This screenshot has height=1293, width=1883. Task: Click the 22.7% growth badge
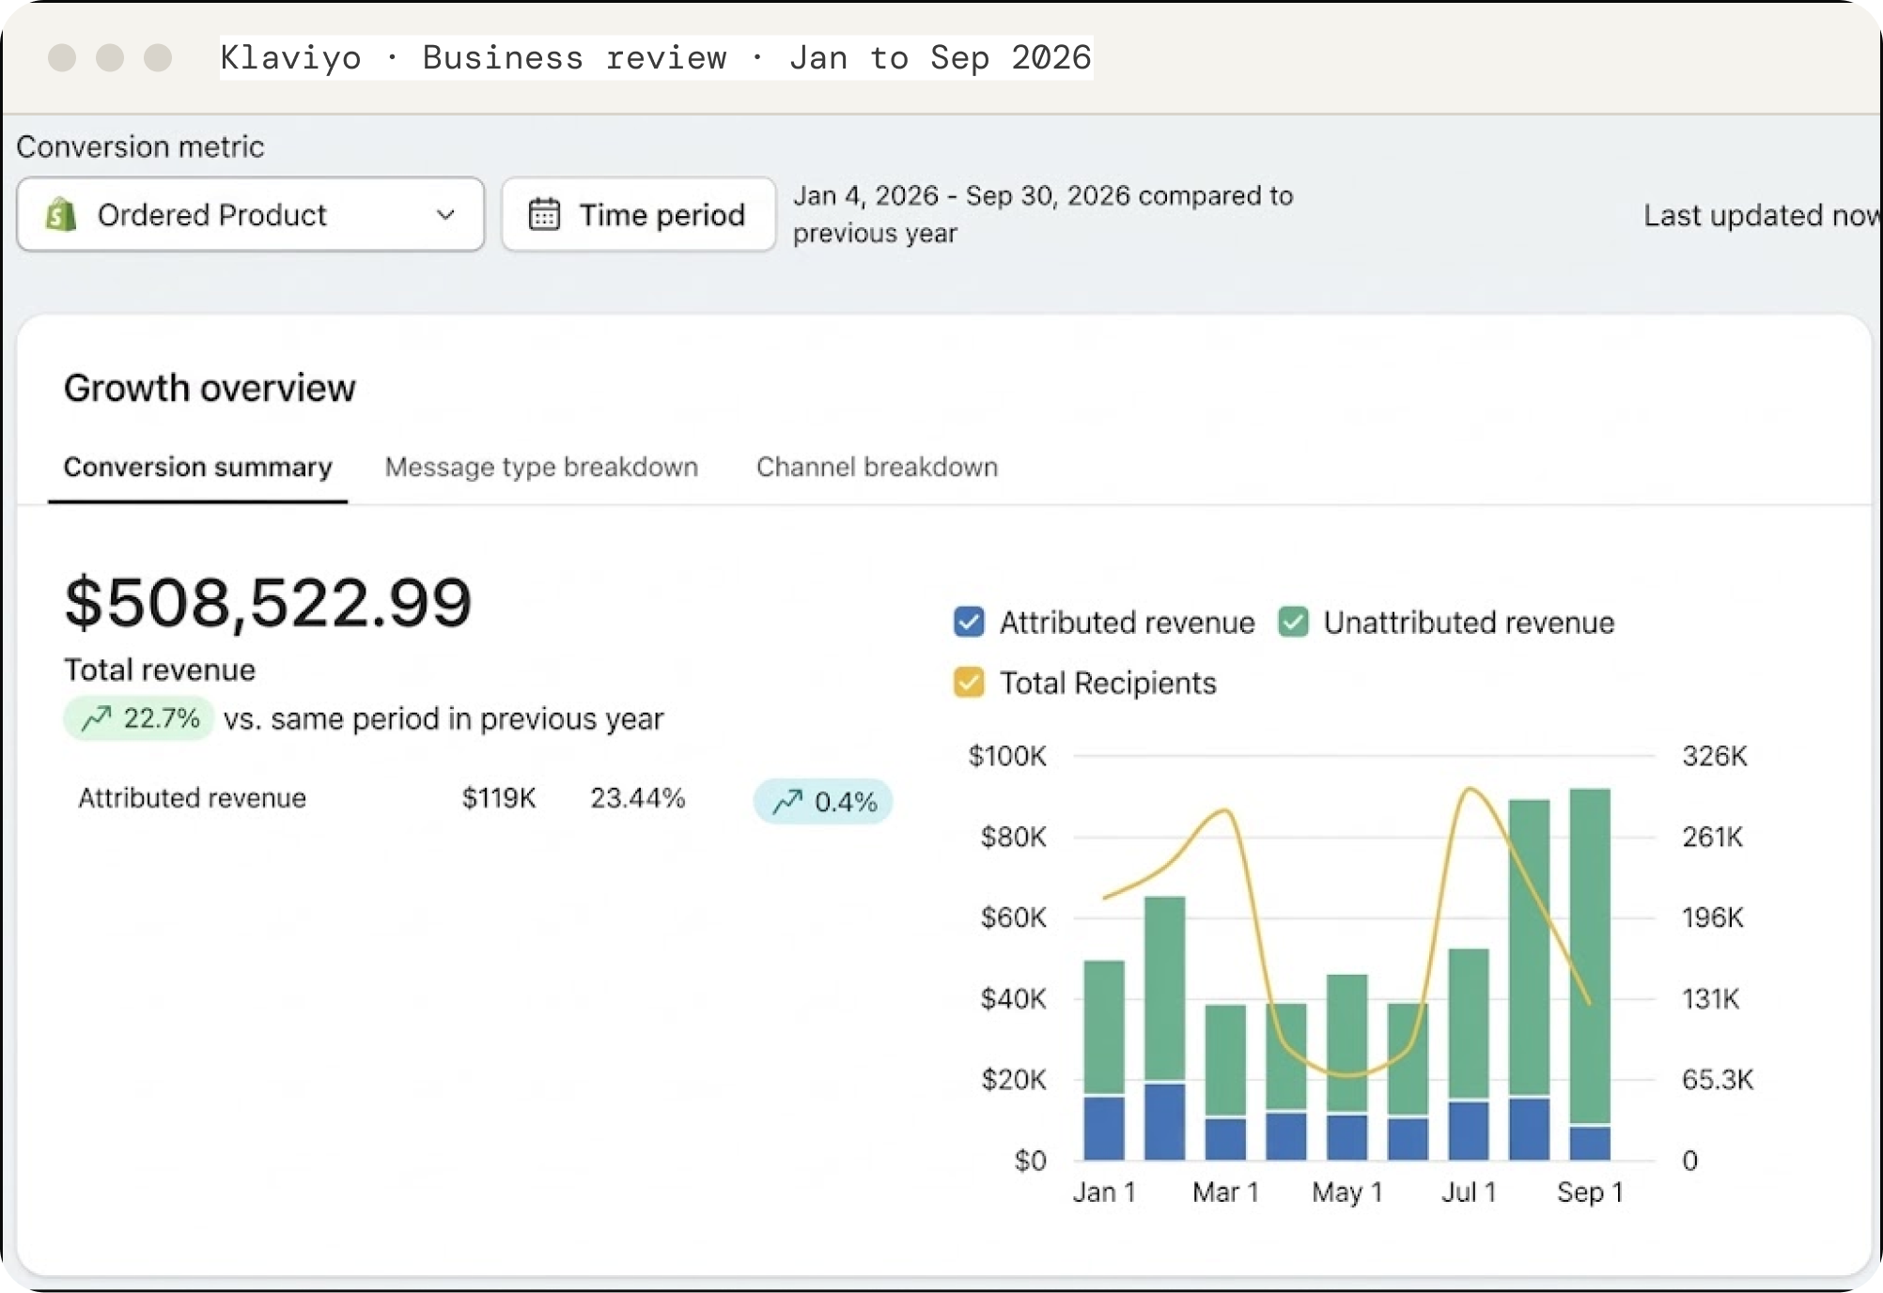coord(138,719)
